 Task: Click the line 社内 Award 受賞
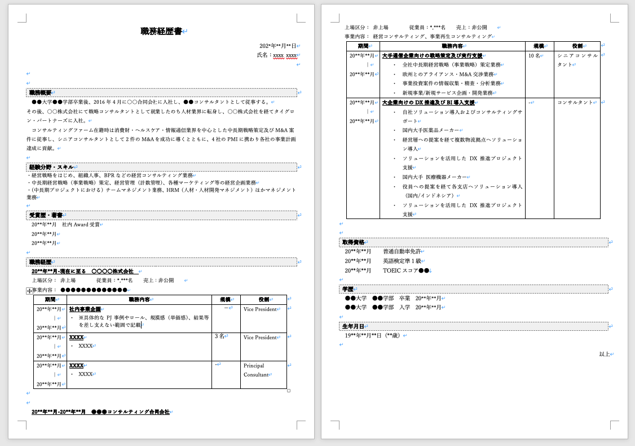(x=65, y=225)
